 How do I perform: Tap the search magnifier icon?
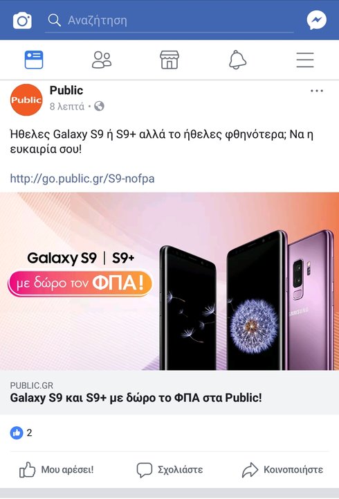coord(55,20)
